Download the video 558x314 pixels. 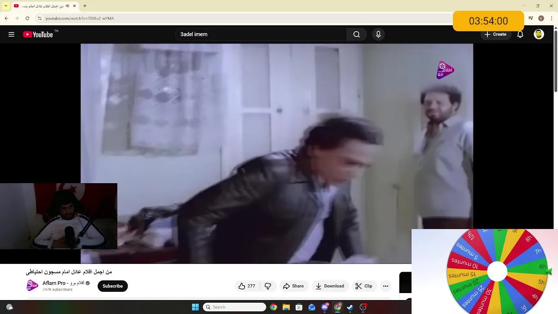coord(330,286)
